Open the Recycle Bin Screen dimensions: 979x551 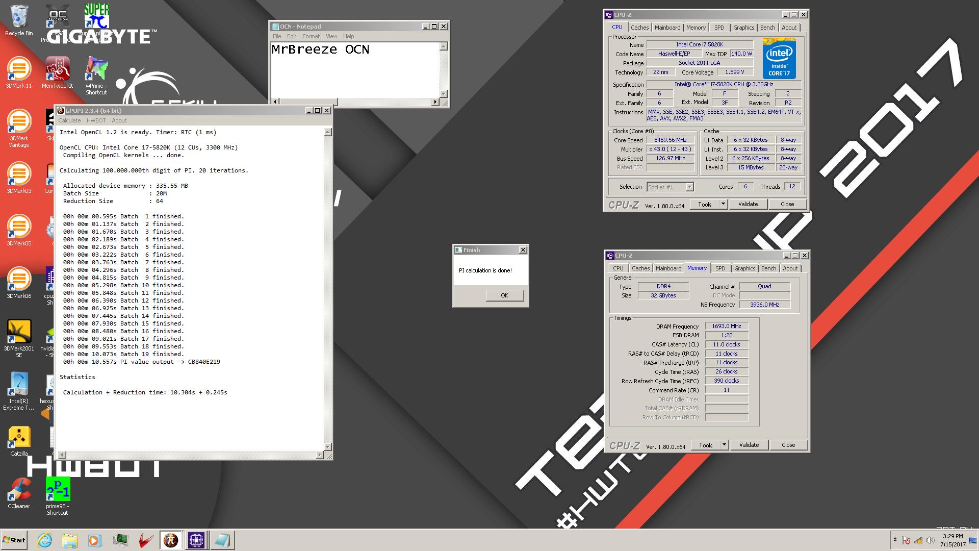19,20
